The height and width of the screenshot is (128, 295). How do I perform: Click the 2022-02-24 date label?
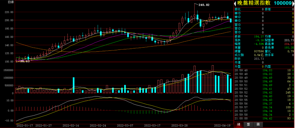coord(98,126)
